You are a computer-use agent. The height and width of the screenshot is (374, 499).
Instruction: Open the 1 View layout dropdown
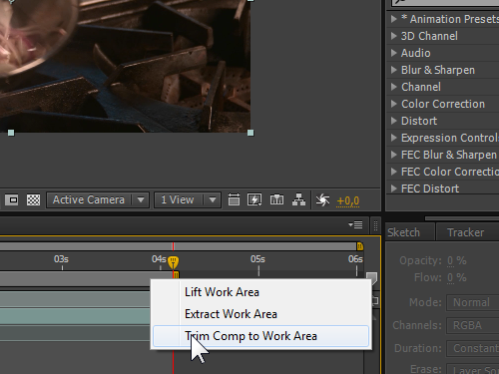(x=188, y=199)
